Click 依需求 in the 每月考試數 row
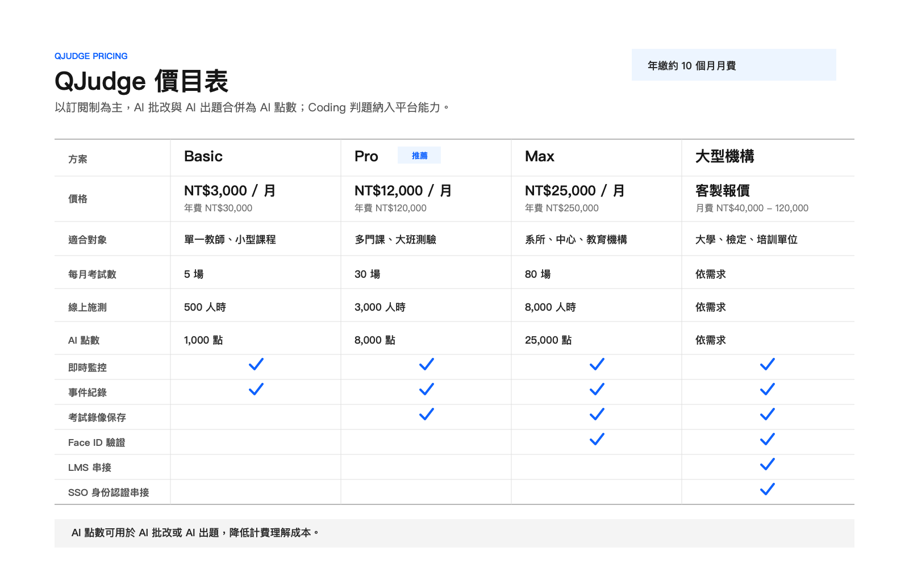Screen dimensions: 909x568 711,274
